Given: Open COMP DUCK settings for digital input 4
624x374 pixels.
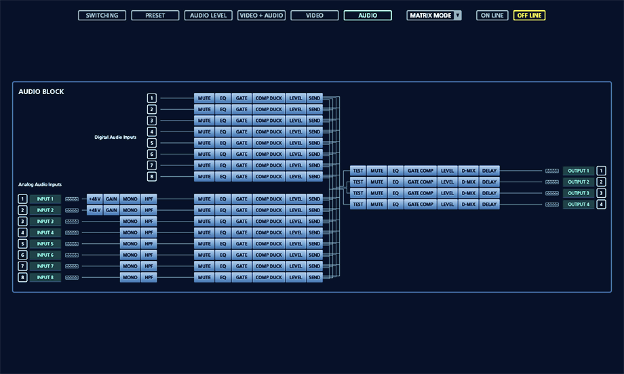Looking at the screenshot, I should pyautogui.click(x=269, y=132).
